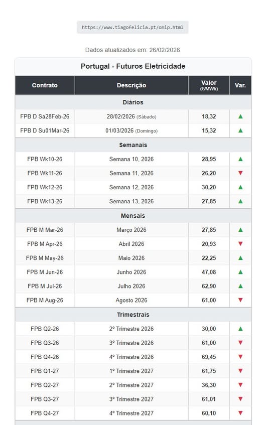The image size is (264, 425).
Task: Click the green up arrow for FPB D Sa28Feb-26
Action: pos(240,116)
